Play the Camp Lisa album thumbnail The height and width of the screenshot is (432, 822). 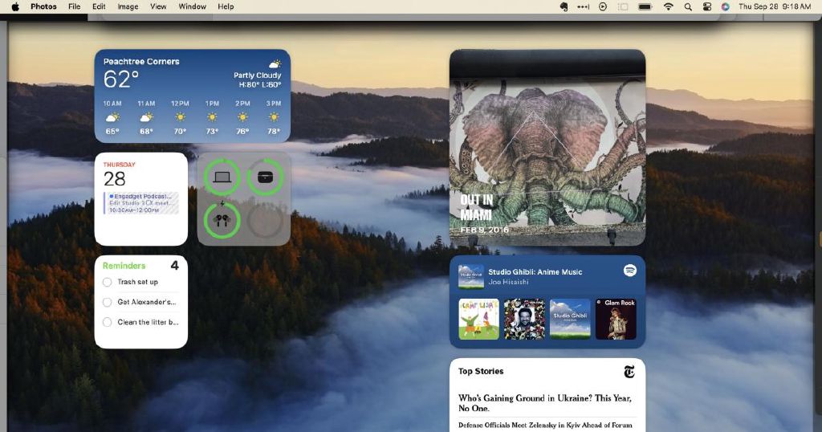point(478,320)
